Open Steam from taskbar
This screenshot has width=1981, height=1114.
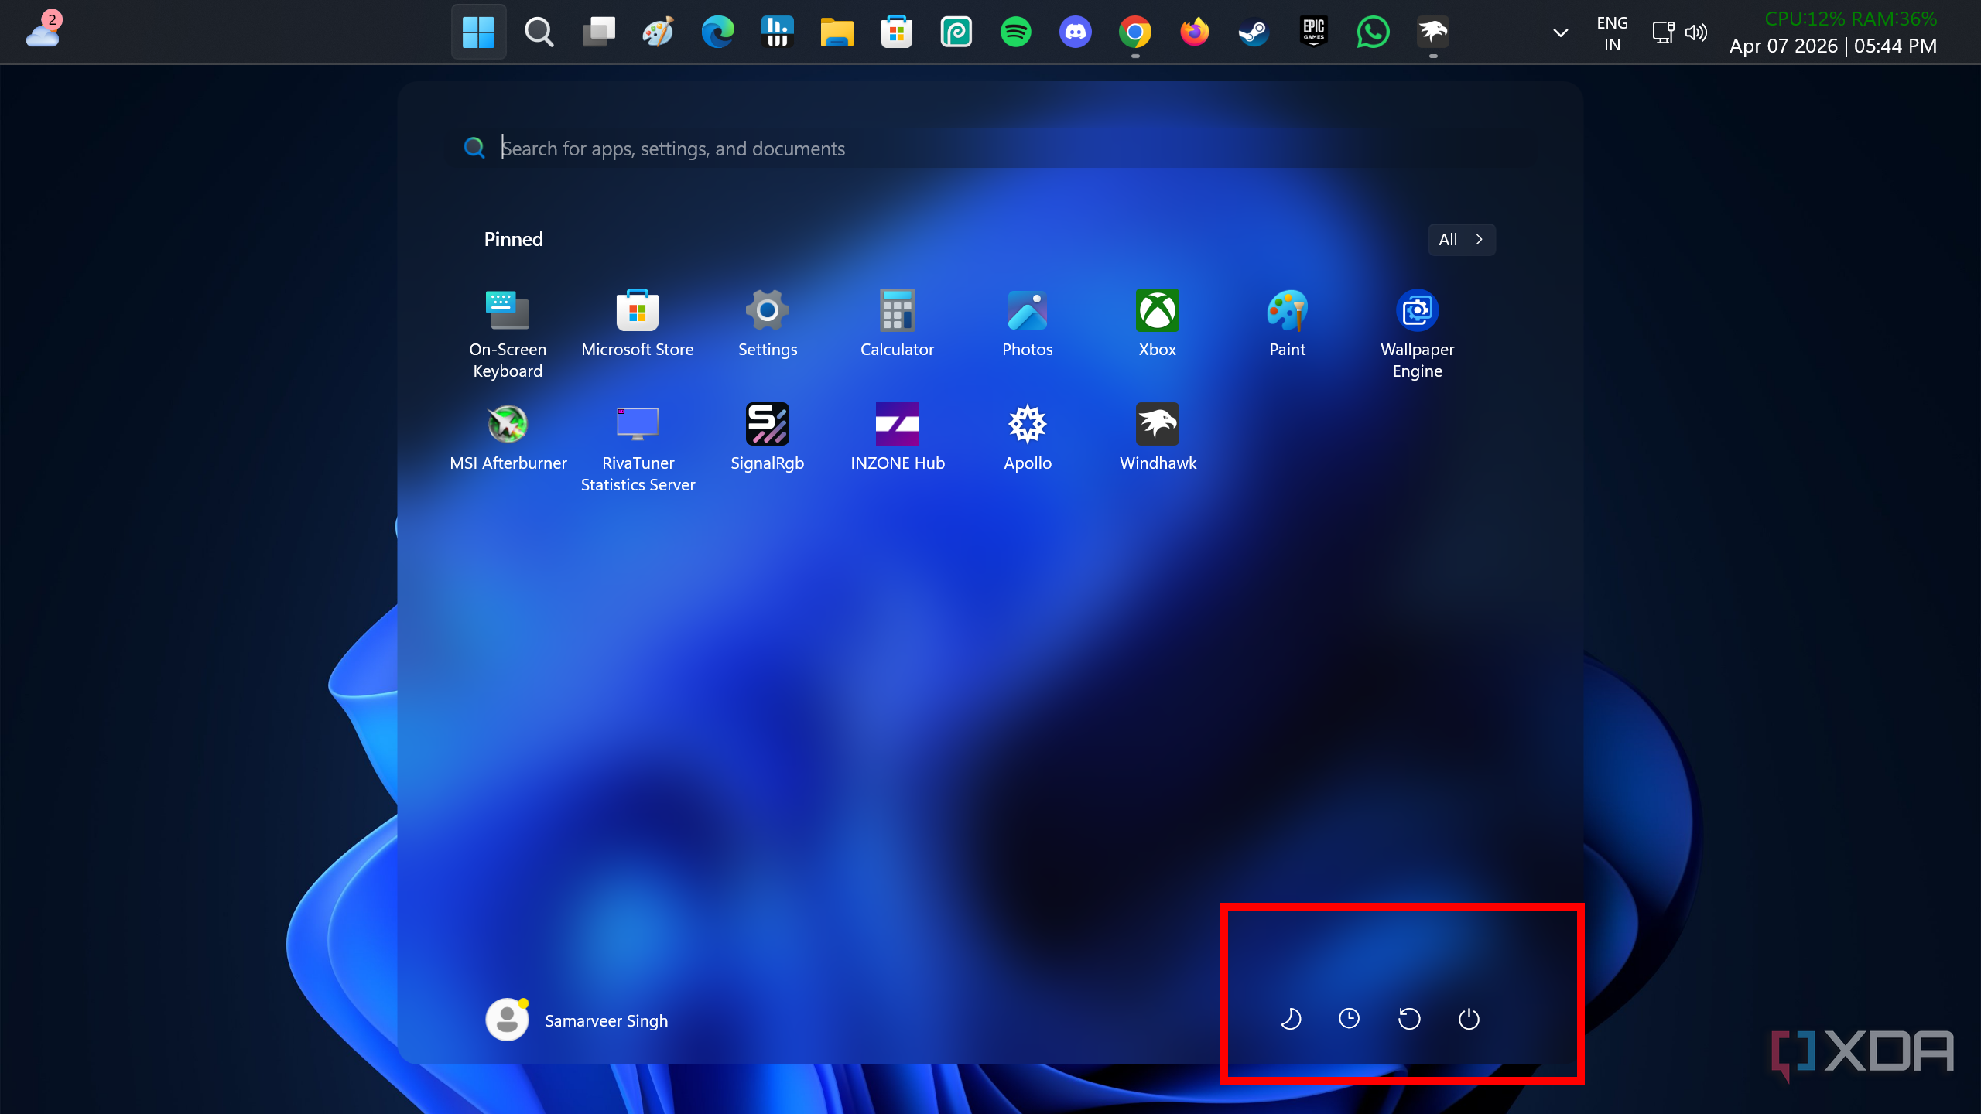1254,32
